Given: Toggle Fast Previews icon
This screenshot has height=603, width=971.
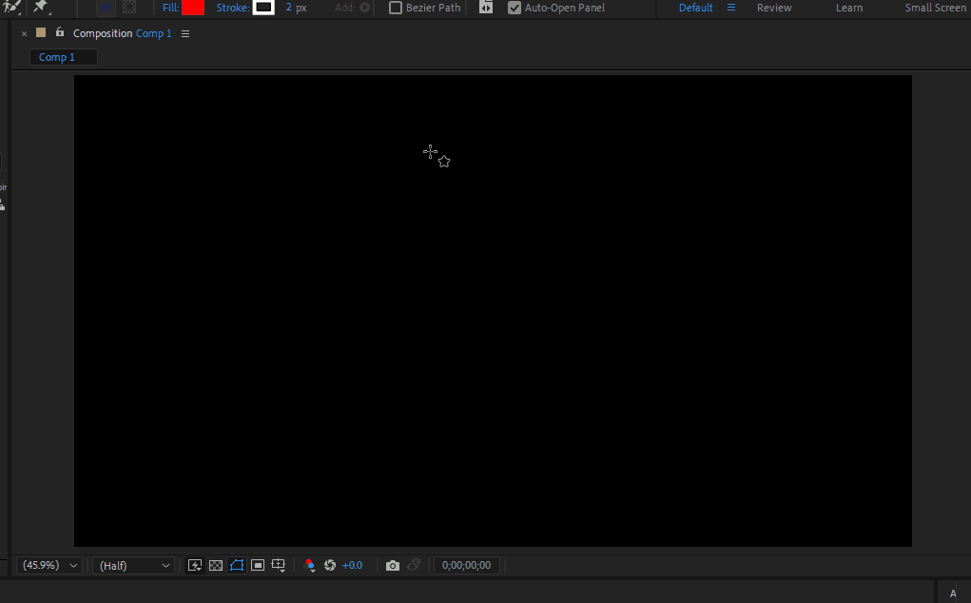Looking at the screenshot, I should click(195, 565).
